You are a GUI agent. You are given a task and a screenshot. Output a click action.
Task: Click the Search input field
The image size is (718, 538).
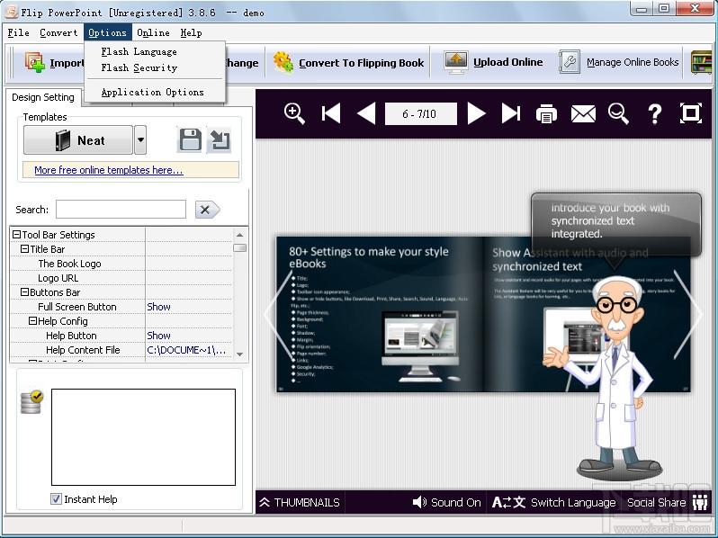click(x=121, y=210)
